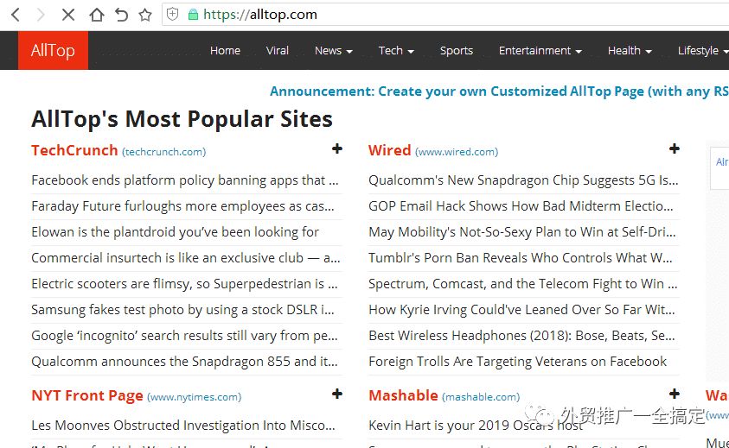Open 'Spectrum, Comcast, and the Telecom Fight' article
The height and width of the screenshot is (448, 729).
(523, 284)
